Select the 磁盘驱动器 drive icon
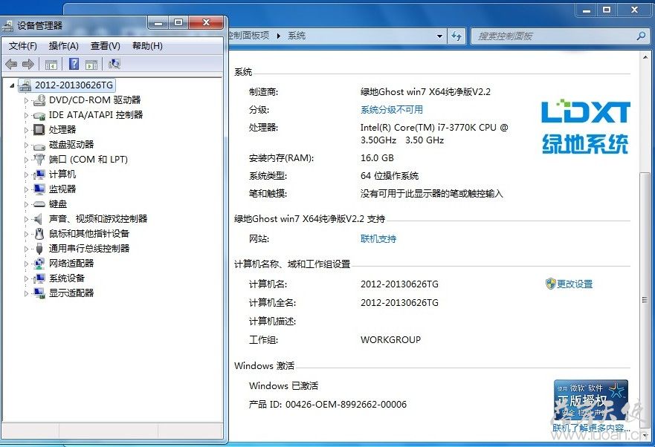This screenshot has width=655, height=447. (39, 146)
